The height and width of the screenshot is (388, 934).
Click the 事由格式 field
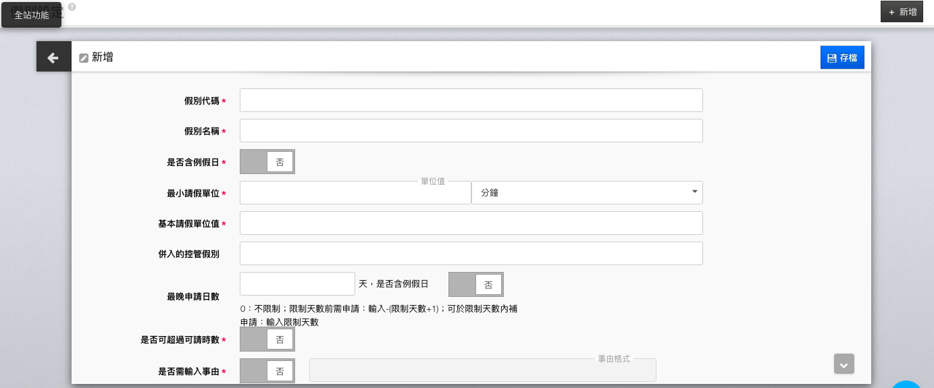pos(482,370)
